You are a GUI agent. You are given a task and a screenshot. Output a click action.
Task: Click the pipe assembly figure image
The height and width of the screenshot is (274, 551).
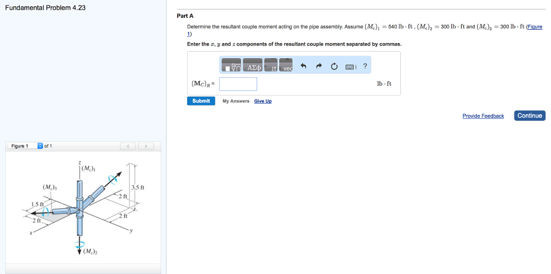83,208
